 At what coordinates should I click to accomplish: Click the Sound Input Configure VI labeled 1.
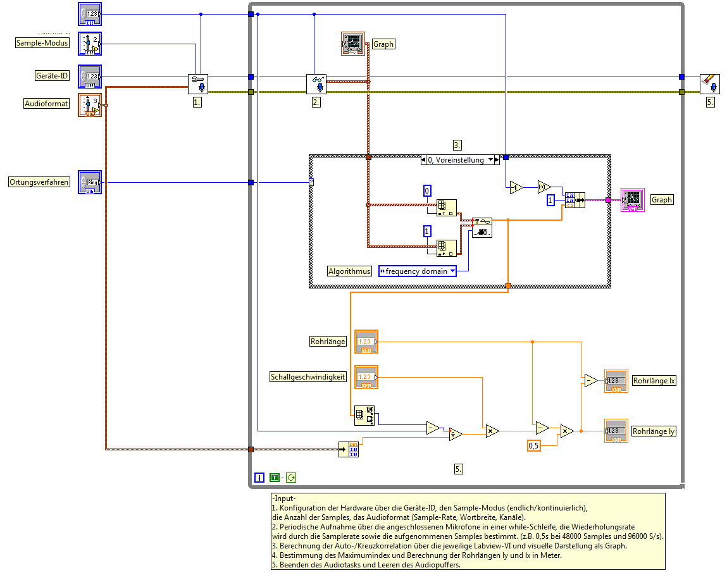(198, 84)
